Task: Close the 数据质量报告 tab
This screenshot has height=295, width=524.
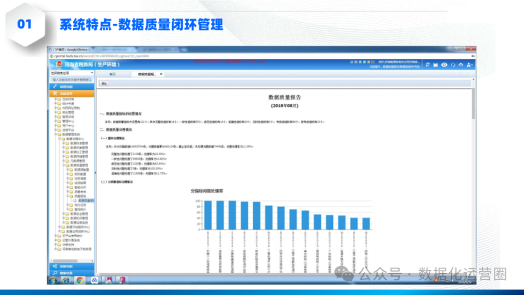Action: tap(161, 74)
